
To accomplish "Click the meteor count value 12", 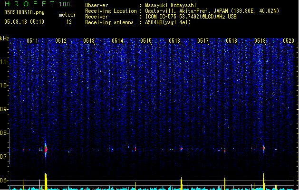I will click(69, 22).
